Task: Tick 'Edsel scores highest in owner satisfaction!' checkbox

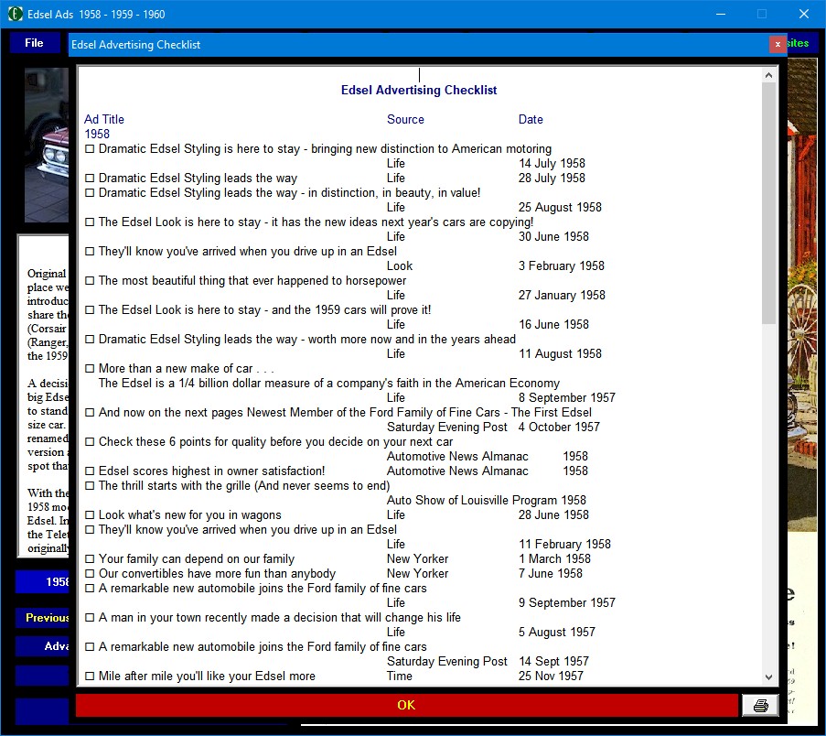Action: [90, 471]
